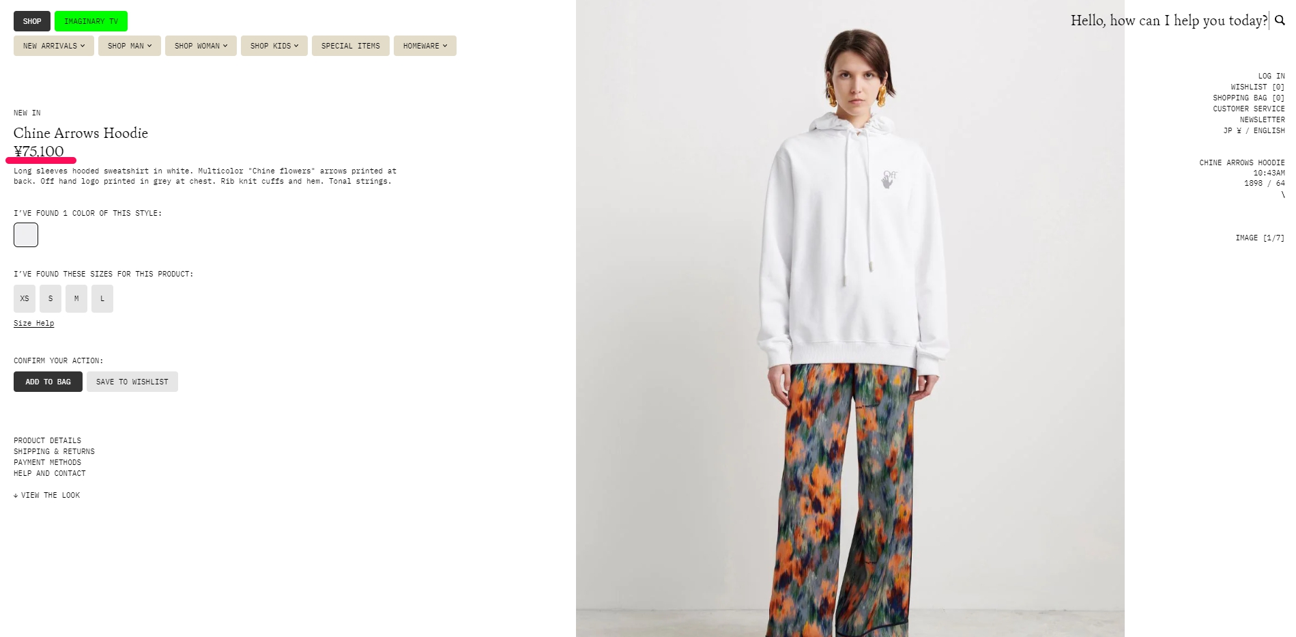Choose size S
This screenshot has height=637, width=1296.
point(51,298)
